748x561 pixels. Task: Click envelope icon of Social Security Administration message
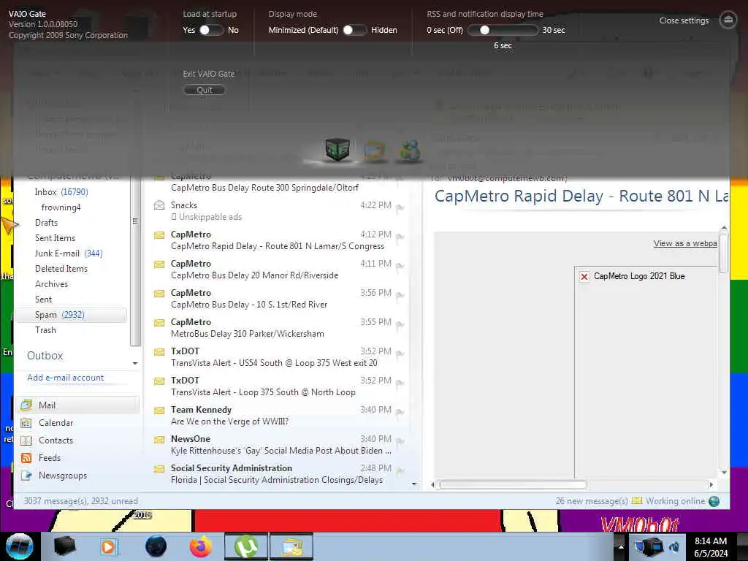coord(159,468)
